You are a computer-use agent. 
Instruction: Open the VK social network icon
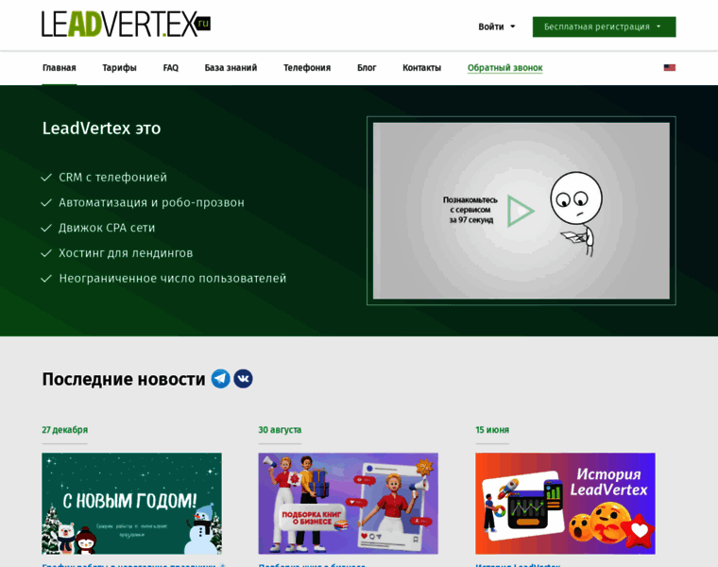(x=243, y=379)
